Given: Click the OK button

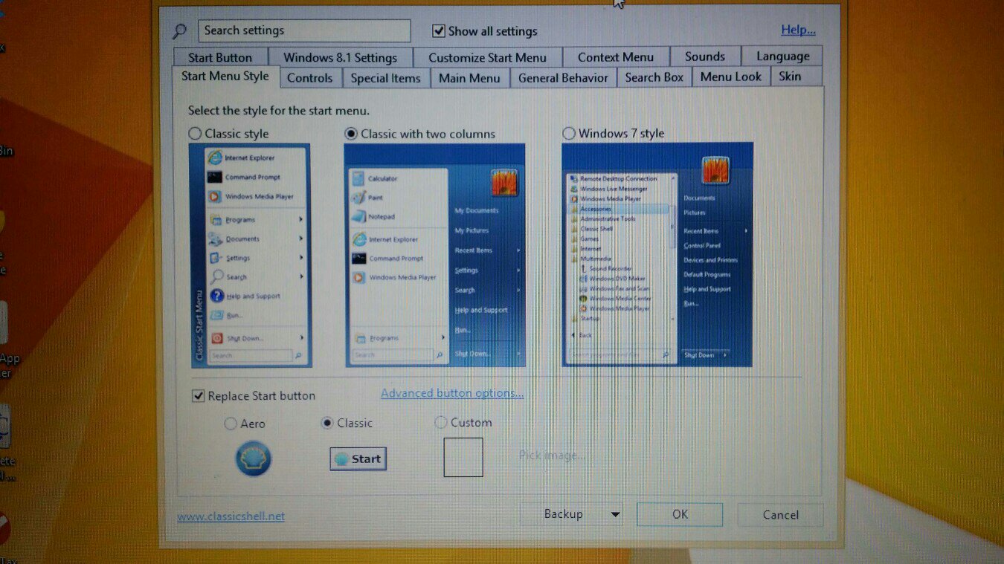Looking at the screenshot, I should click(x=680, y=514).
